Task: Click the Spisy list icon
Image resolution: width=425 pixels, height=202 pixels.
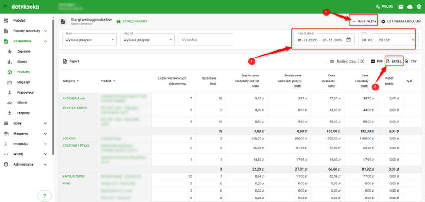Action: [x=6, y=123]
